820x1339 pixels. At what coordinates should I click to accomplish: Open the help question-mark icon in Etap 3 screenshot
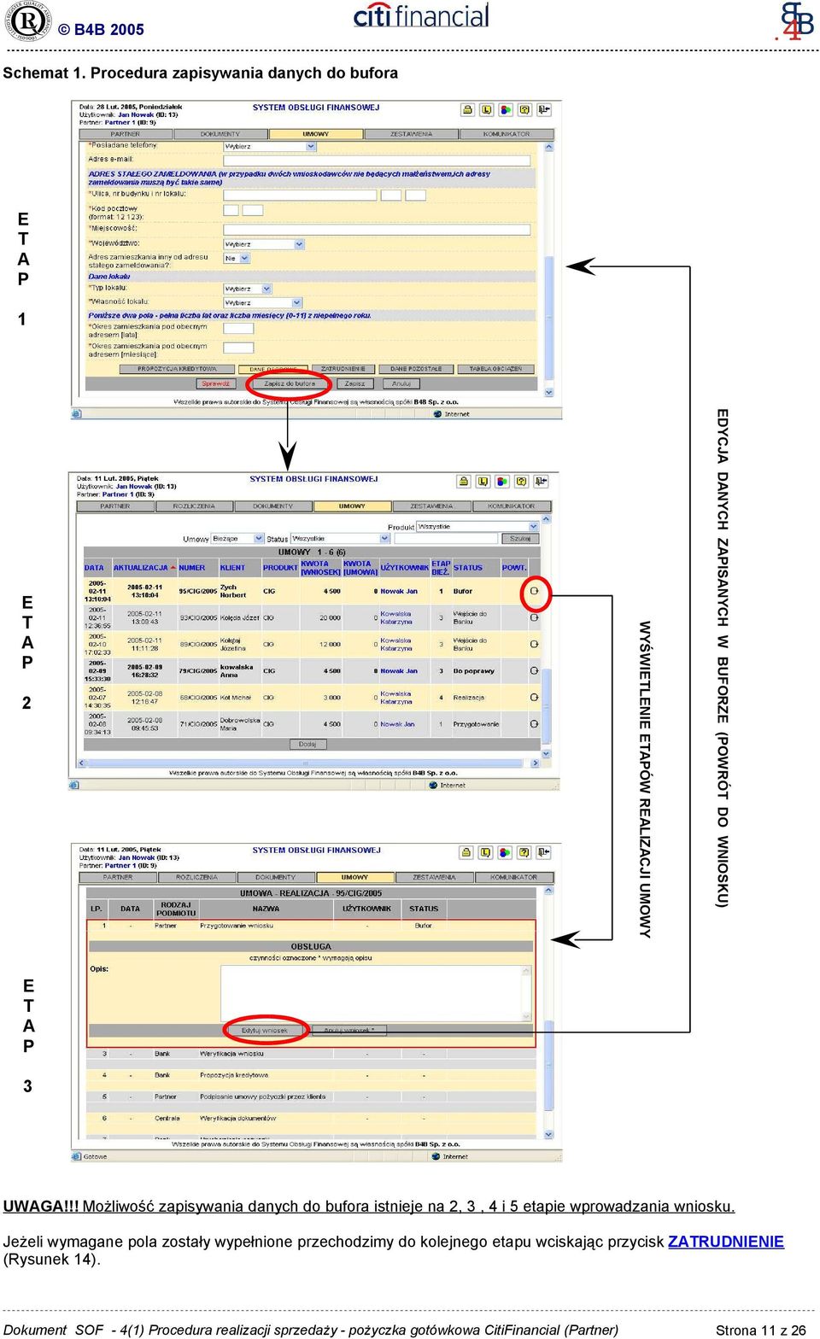coord(524,852)
